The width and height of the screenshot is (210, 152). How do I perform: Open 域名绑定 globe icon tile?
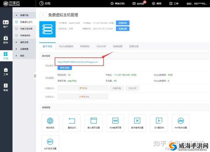tap(50, 123)
